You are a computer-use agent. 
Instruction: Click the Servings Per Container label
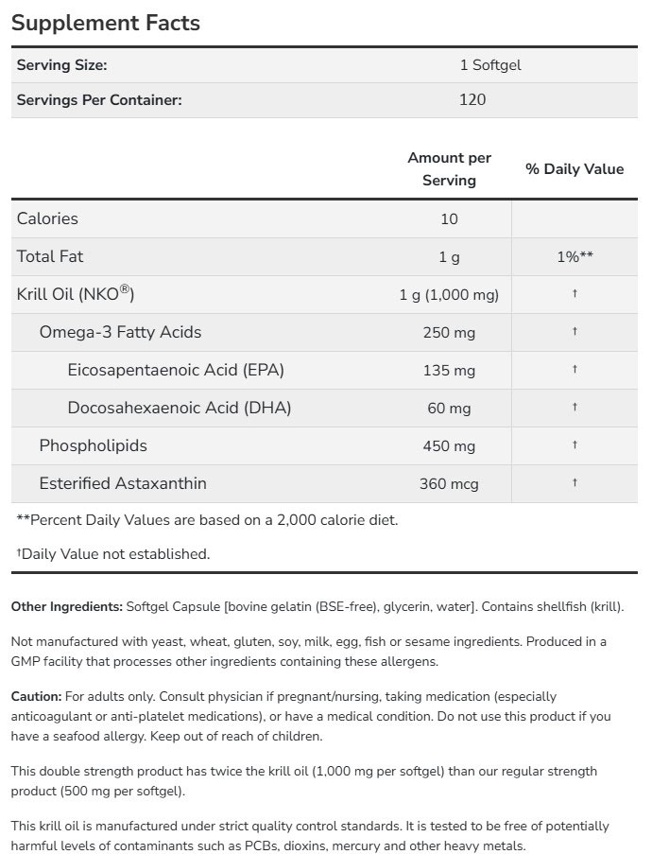click(98, 98)
